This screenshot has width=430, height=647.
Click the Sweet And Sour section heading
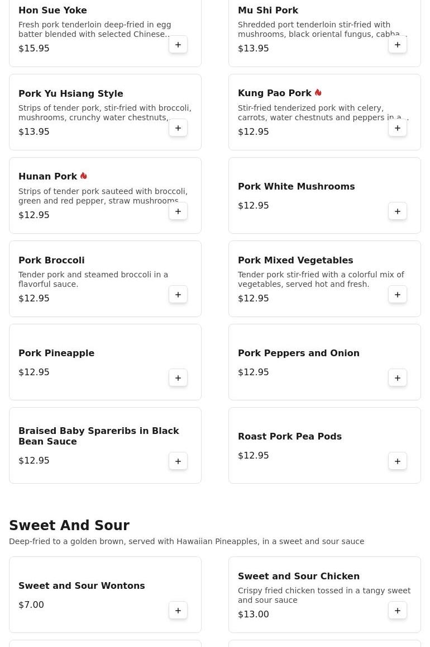pyautogui.click(x=69, y=526)
